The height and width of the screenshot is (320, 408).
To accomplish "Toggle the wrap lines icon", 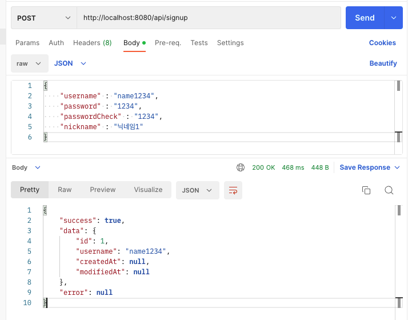I will pyautogui.click(x=233, y=190).
